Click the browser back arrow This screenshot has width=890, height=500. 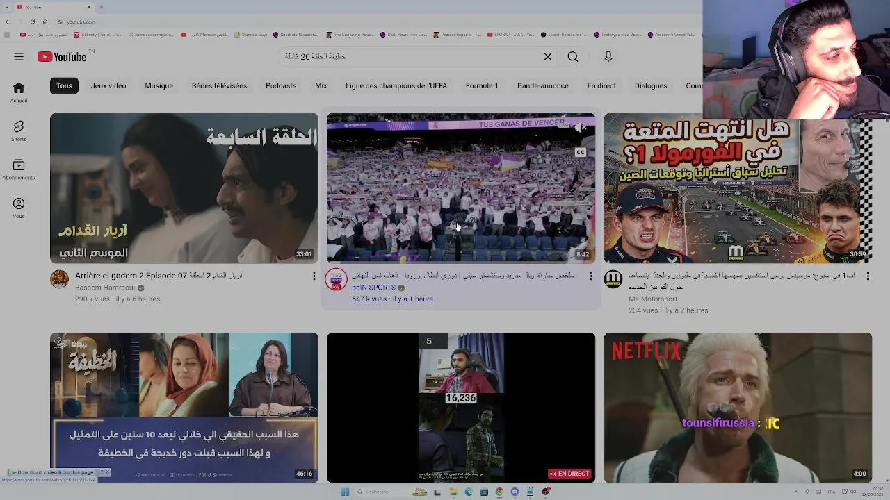coord(8,22)
